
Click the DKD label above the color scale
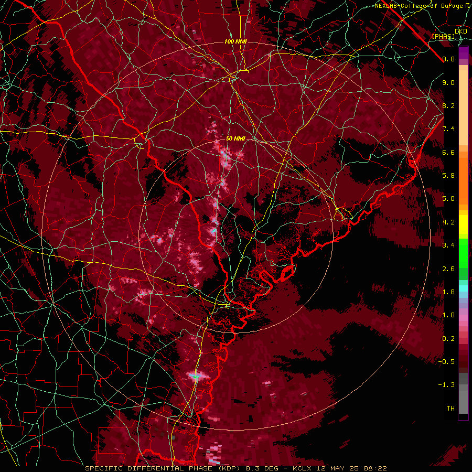pos(461,31)
